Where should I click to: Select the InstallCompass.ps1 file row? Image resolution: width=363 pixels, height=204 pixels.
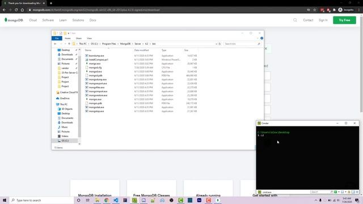tap(141, 59)
